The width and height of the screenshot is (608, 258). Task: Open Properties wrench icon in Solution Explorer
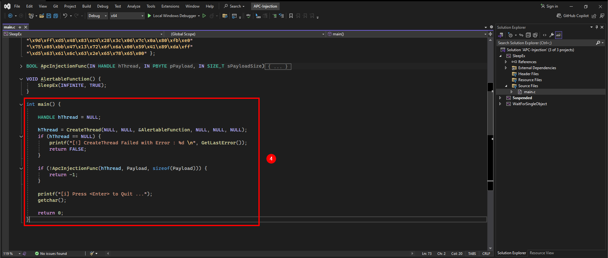point(552,35)
